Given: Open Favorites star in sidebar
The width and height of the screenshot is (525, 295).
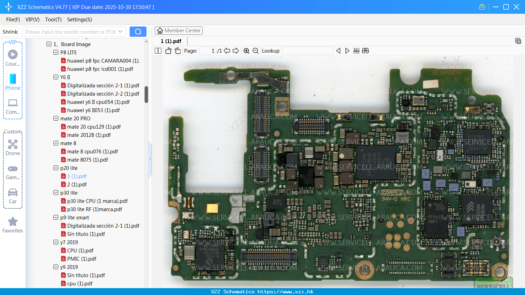Looking at the screenshot, I should [13, 222].
